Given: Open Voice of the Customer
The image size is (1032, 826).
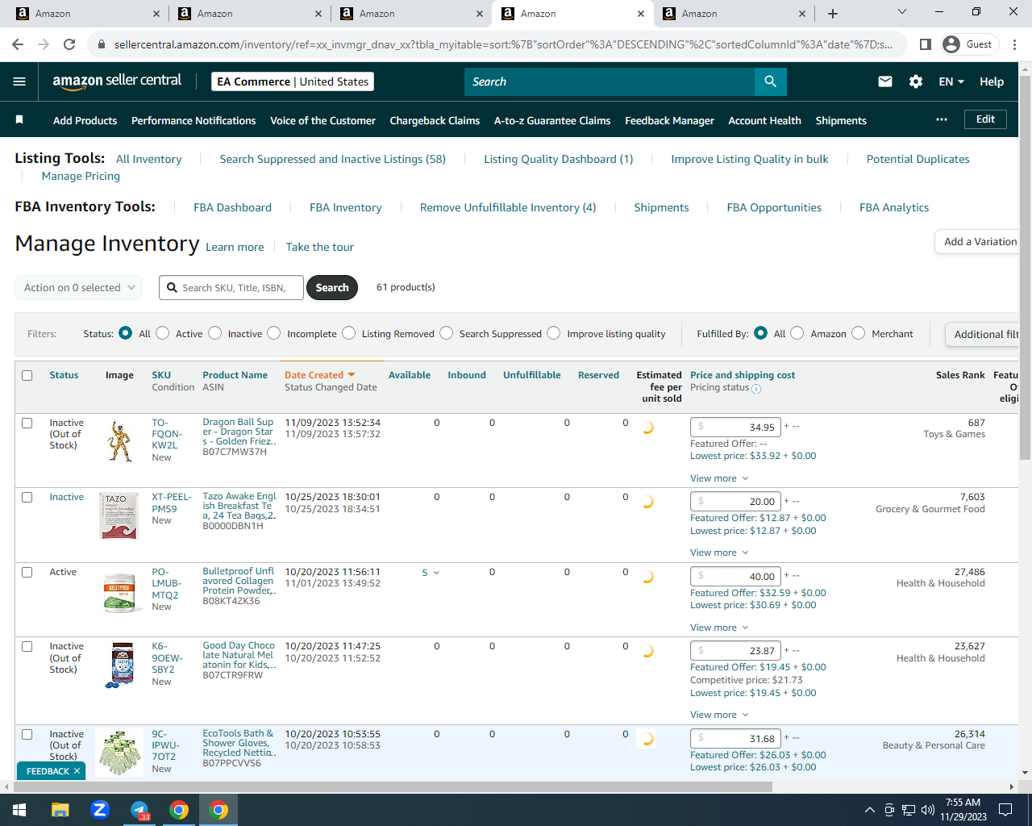Looking at the screenshot, I should 322,120.
